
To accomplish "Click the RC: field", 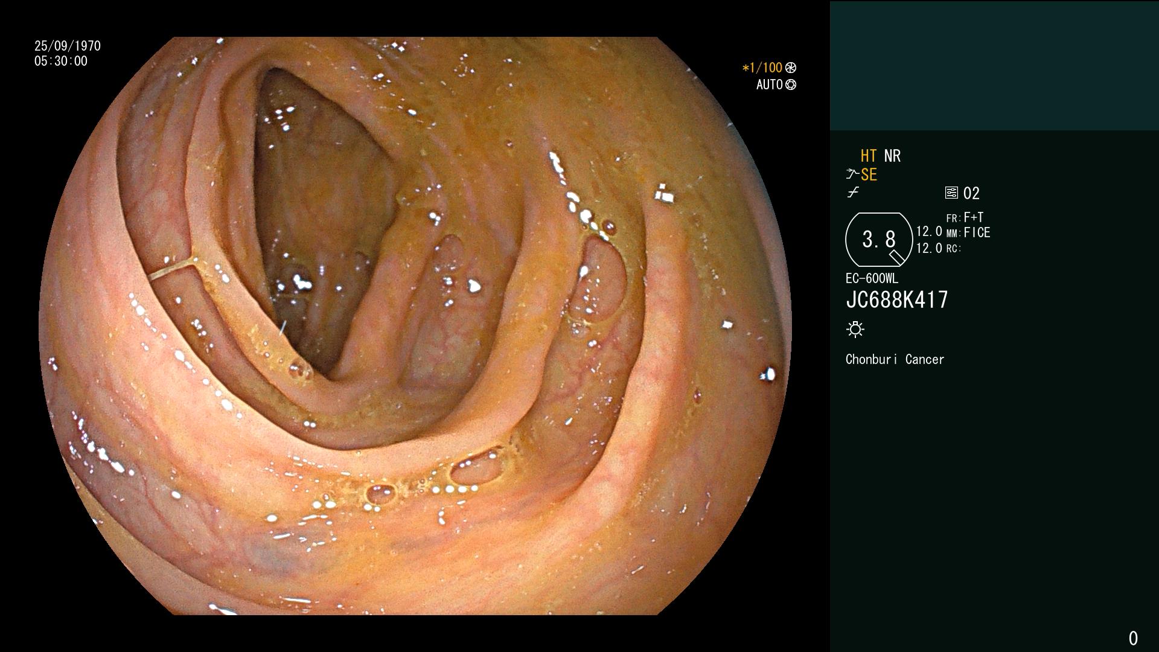I will click(x=954, y=249).
